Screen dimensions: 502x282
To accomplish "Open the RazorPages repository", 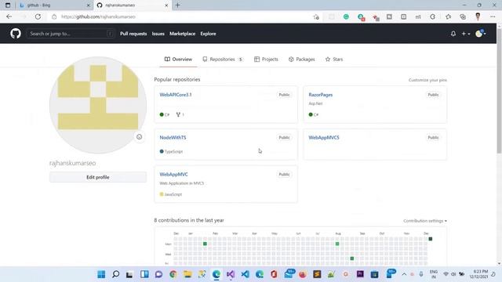I will (x=321, y=95).
